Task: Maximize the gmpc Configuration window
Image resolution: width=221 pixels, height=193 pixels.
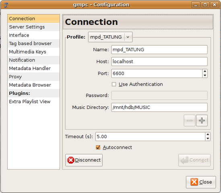Action: [x=205, y=5]
